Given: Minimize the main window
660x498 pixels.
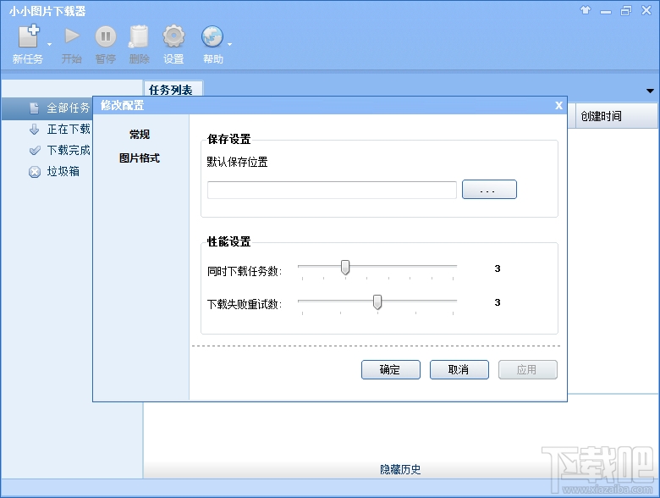Looking at the screenshot, I should point(606,11).
